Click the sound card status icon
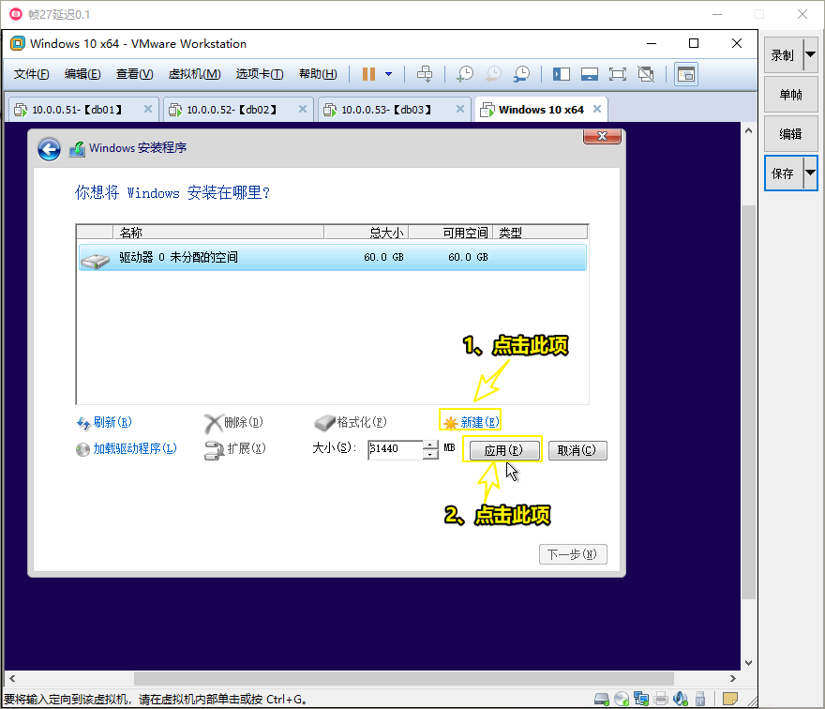Image resolution: width=825 pixels, height=709 pixels. coord(681,699)
